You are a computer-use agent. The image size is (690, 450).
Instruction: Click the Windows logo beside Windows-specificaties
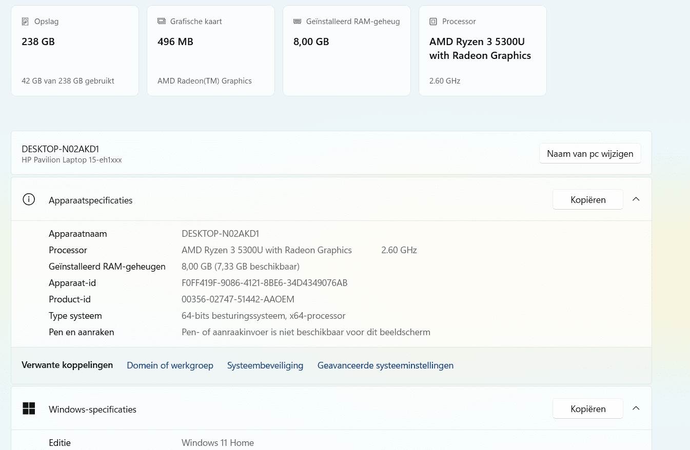[x=29, y=408]
